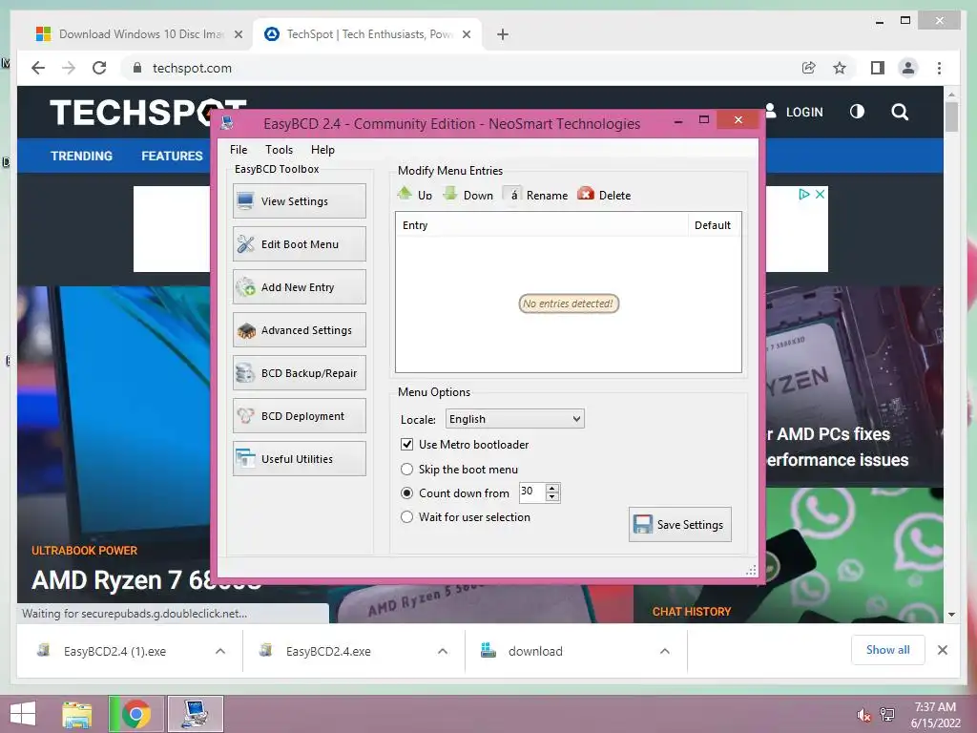
Task: Open EasyBCD2.4.exe from downloads bar
Action: [x=328, y=651]
